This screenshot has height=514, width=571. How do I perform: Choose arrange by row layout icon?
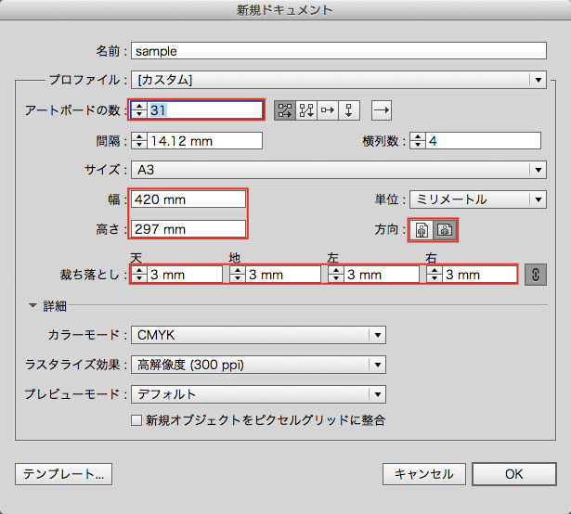tap(328, 109)
